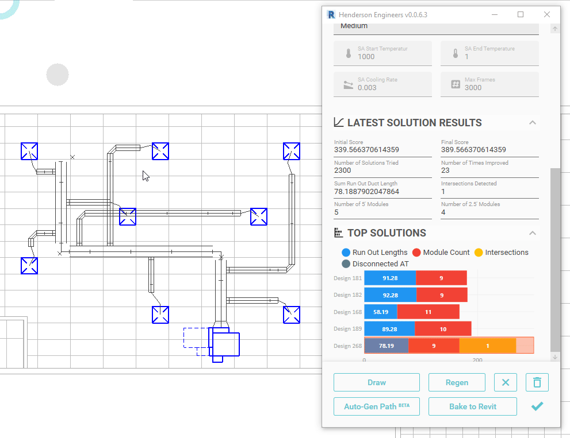570x438 pixels.
Task: Toggle the Module Count legend series
Action: click(x=441, y=252)
